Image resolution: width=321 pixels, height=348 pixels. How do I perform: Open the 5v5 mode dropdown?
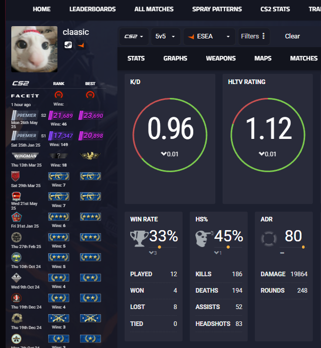click(165, 36)
